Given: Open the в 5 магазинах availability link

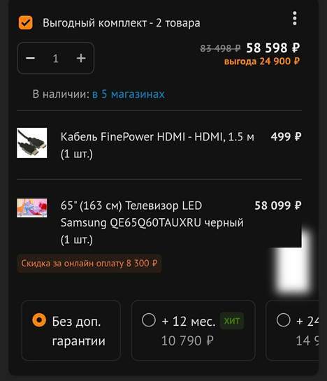Looking at the screenshot, I should click(x=129, y=94).
